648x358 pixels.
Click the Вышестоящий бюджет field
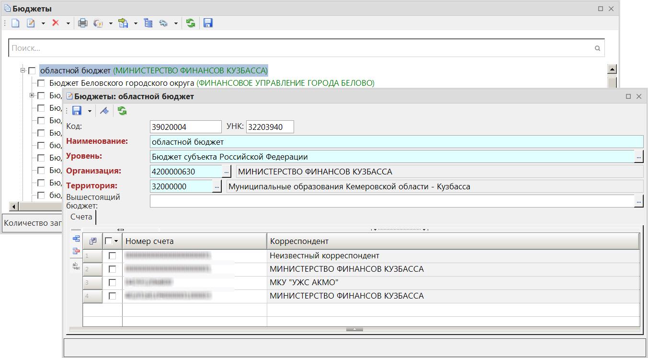coord(392,201)
